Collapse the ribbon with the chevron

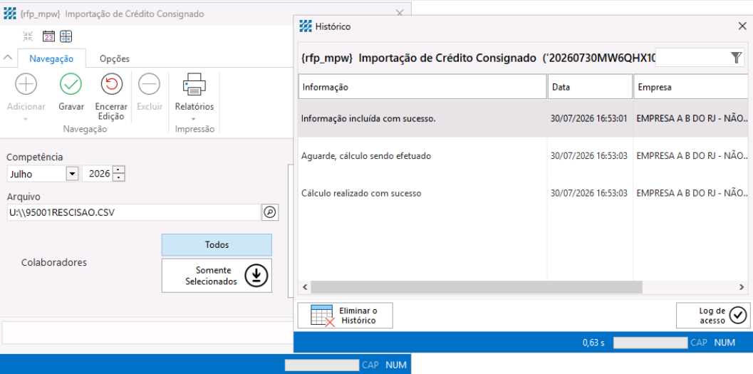click(x=8, y=58)
